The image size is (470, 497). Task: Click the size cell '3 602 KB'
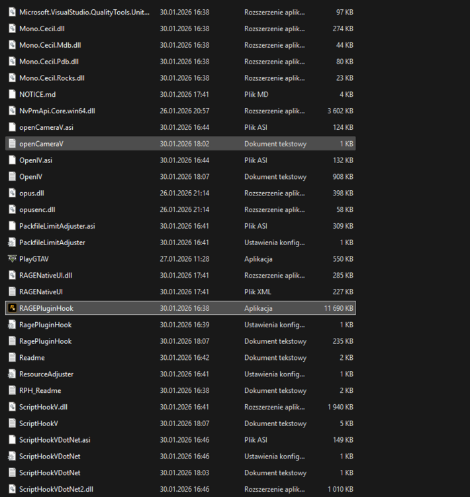pos(340,111)
